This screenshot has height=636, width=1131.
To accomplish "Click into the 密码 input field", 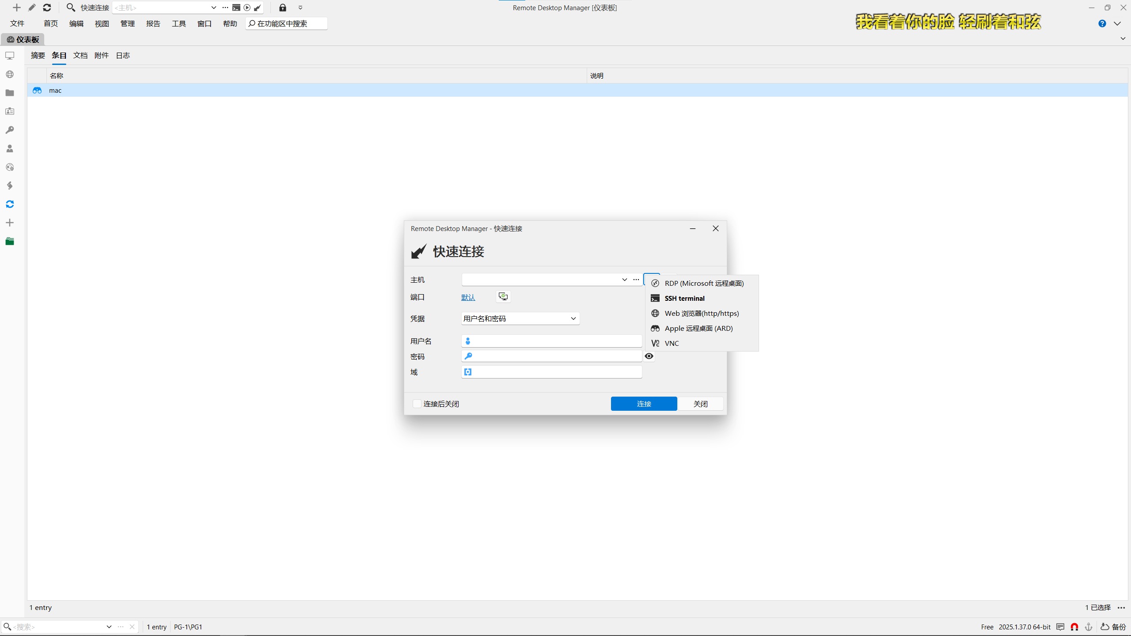I will point(551,356).
